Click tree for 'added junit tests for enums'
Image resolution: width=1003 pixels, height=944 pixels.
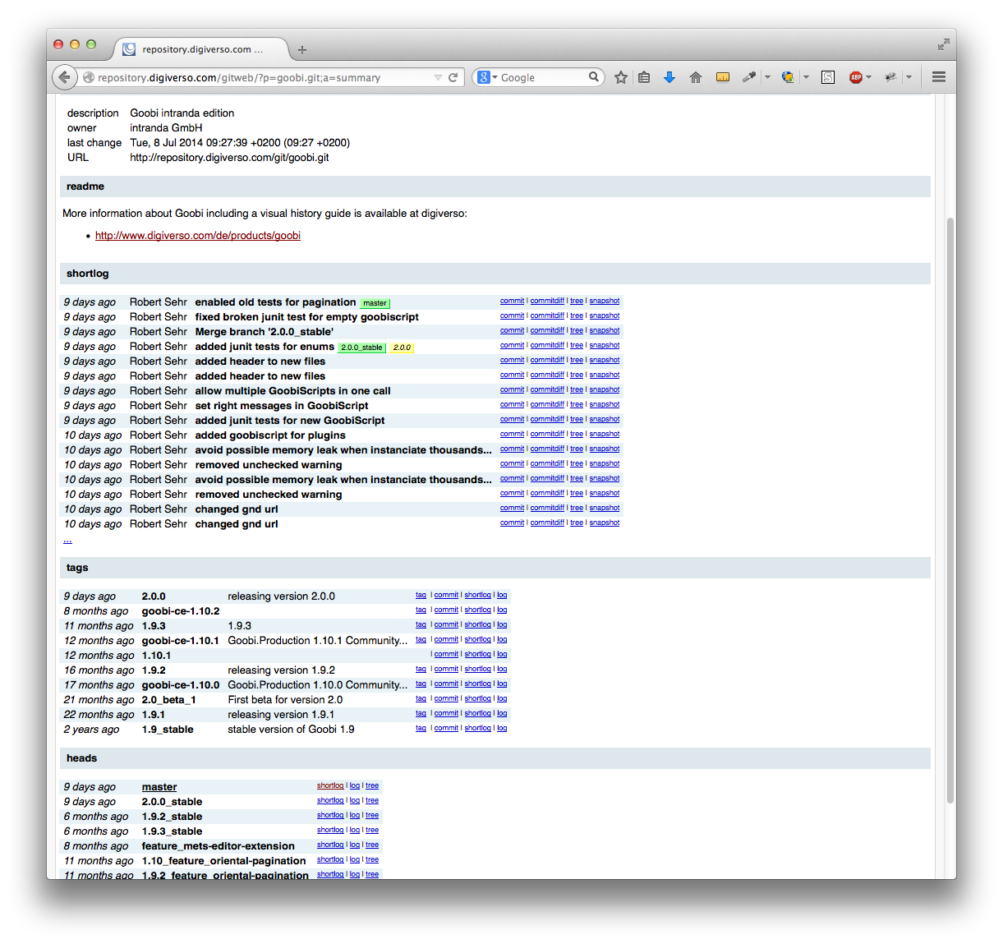577,346
